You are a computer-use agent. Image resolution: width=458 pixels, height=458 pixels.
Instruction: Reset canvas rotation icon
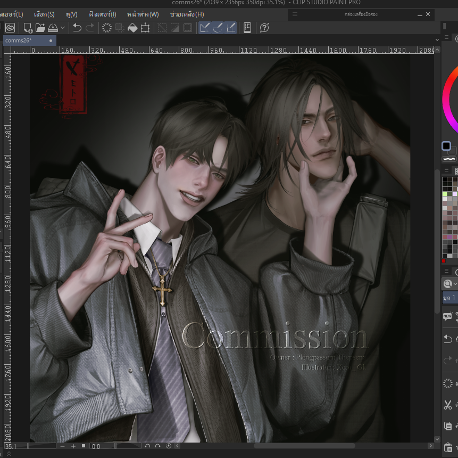tap(169, 446)
